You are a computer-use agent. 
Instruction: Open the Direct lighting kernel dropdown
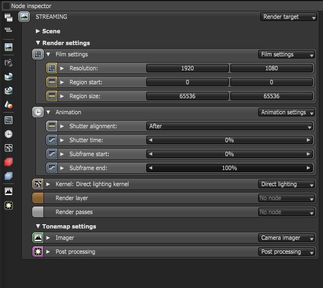click(287, 184)
